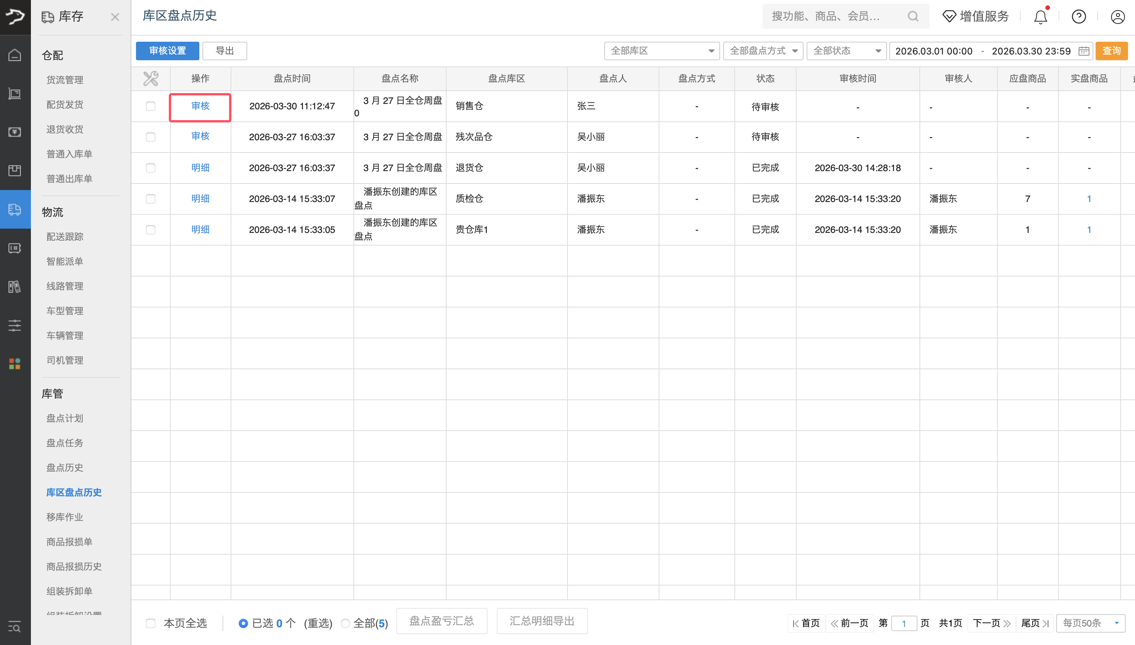The image size is (1135, 645).
Task: Click the blue 审核设置 button
Action: (167, 51)
